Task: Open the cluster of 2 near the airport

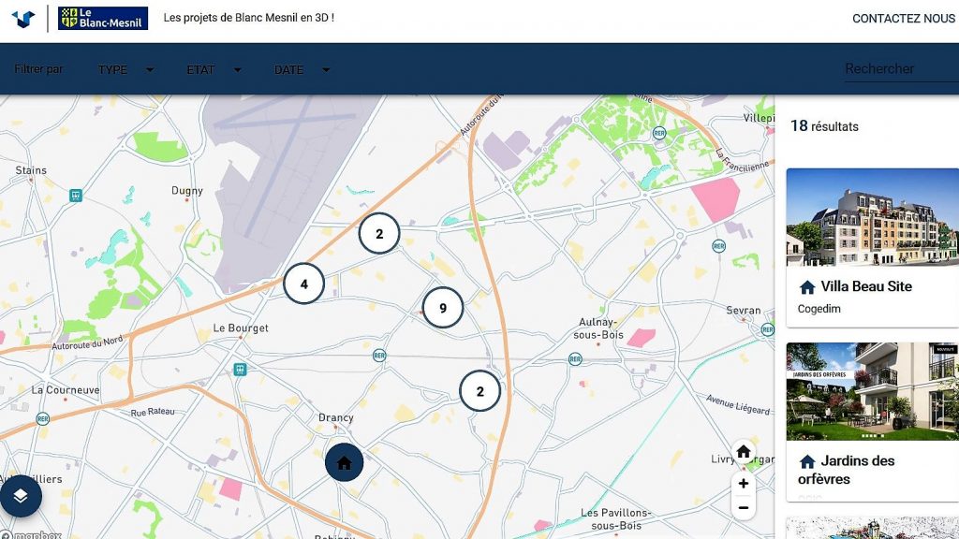Action: tap(379, 233)
